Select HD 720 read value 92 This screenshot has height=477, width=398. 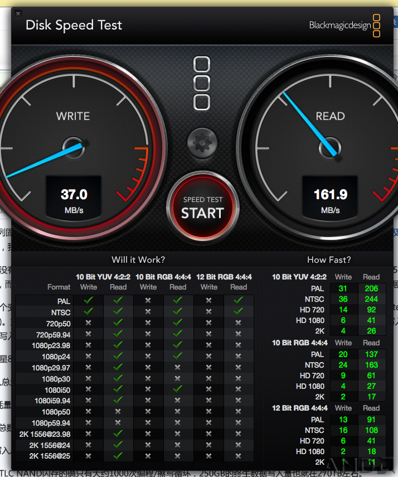371,310
